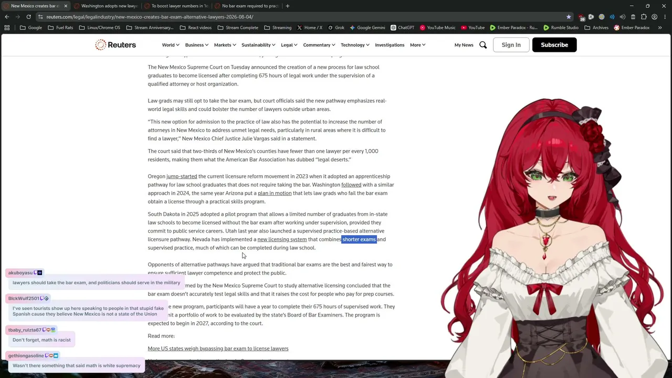Screen dimensions: 672x378
Task: Reload the Reuters page
Action: pos(28,17)
